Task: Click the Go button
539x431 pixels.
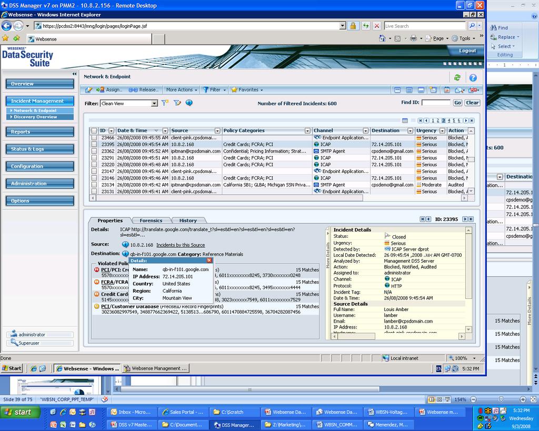Action: (x=457, y=103)
